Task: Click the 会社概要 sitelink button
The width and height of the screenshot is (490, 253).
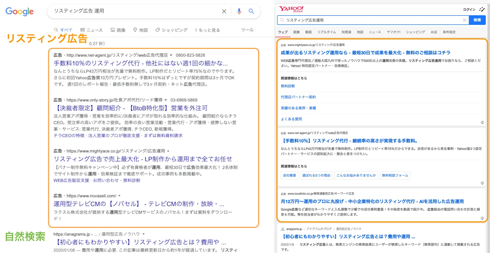Action: [x=289, y=175]
